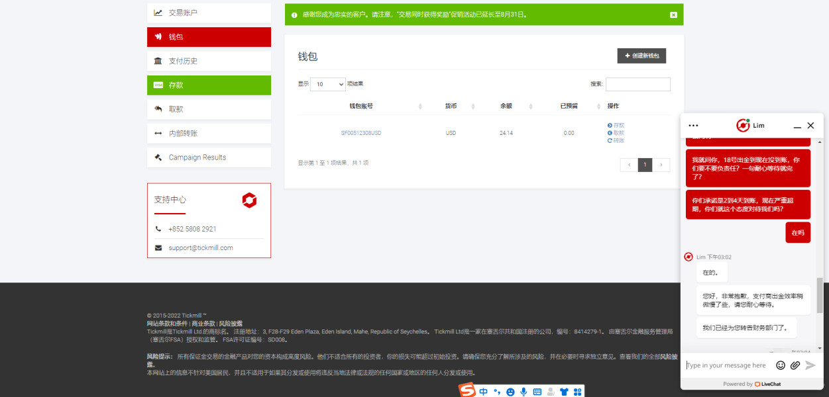
Task: Open Campaign Results in the sidebar
Action: click(x=209, y=157)
